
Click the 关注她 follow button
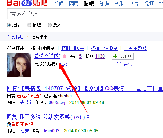122,57
